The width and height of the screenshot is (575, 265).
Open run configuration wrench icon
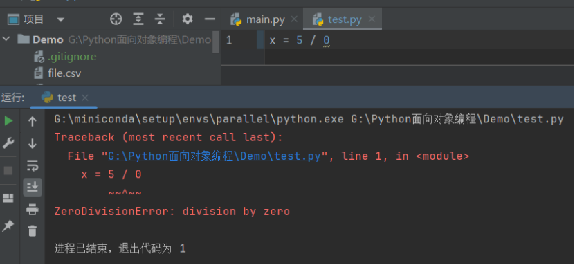pyautogui.click(x=8, y=143)
